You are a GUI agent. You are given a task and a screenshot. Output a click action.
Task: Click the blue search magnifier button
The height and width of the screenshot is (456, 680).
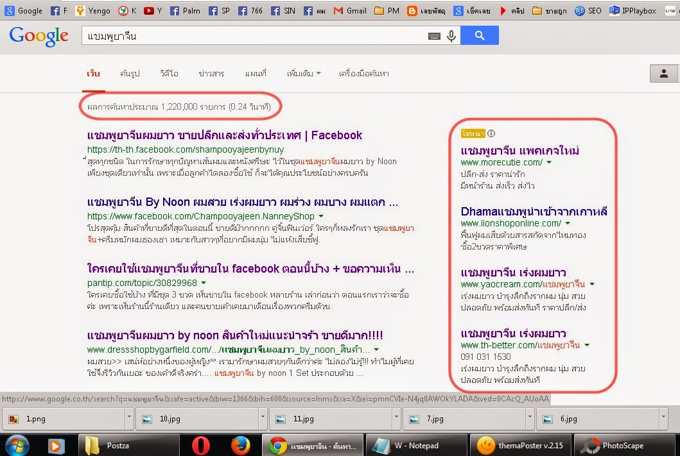480,35
